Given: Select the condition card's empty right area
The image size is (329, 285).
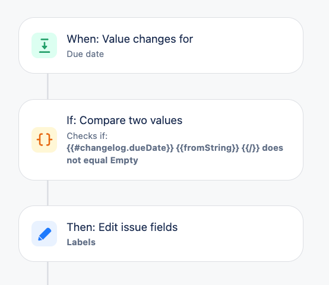Looking at the screenshot, I should point(241,122).
